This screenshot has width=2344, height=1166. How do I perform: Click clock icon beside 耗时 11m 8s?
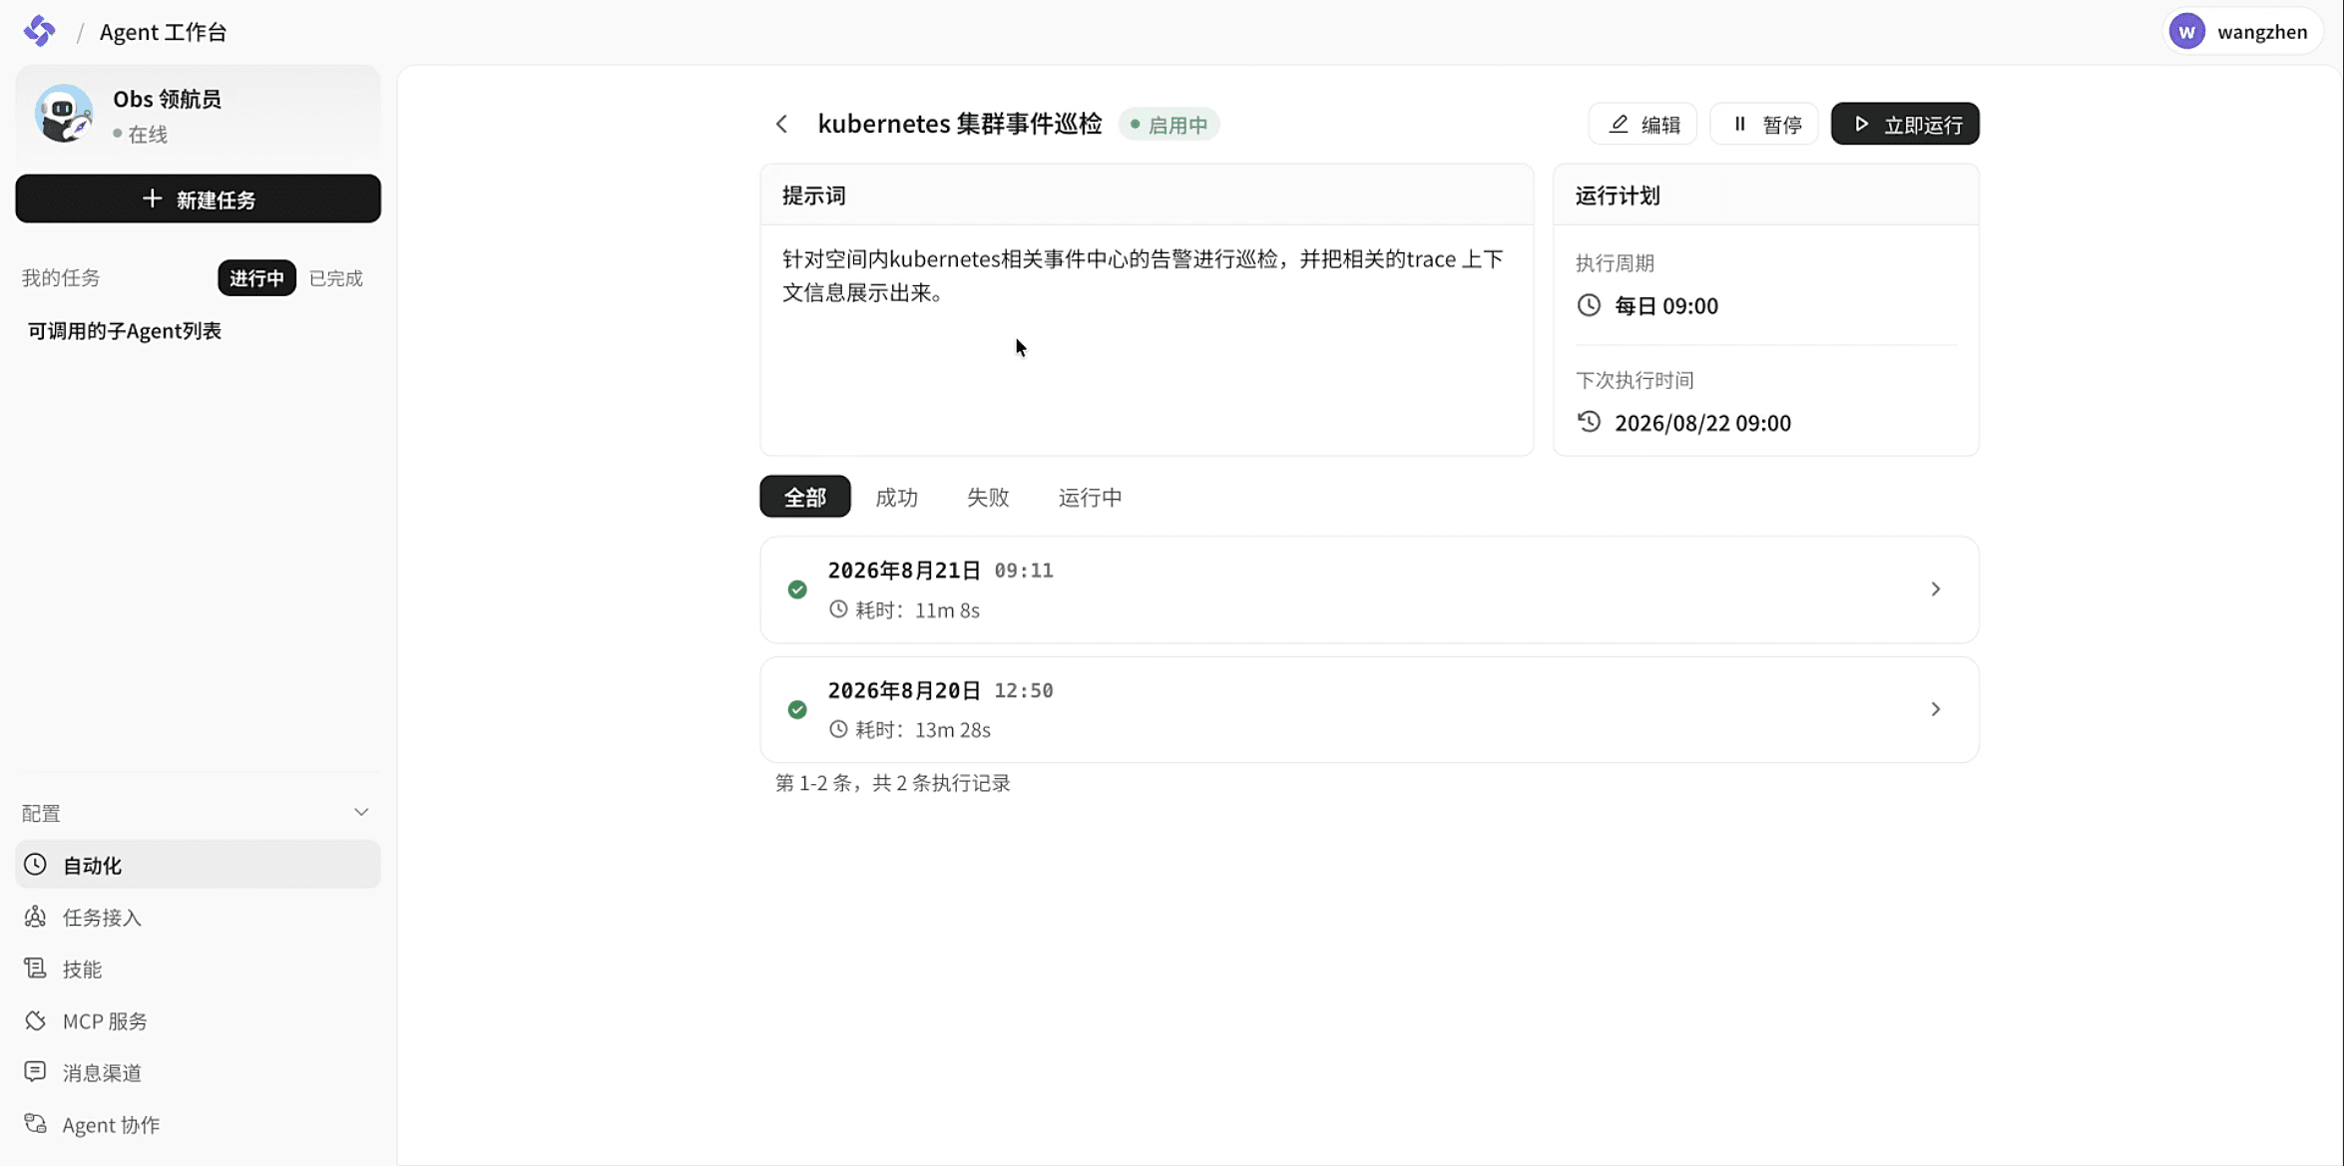pyautogui.click(x=838, y=609)
